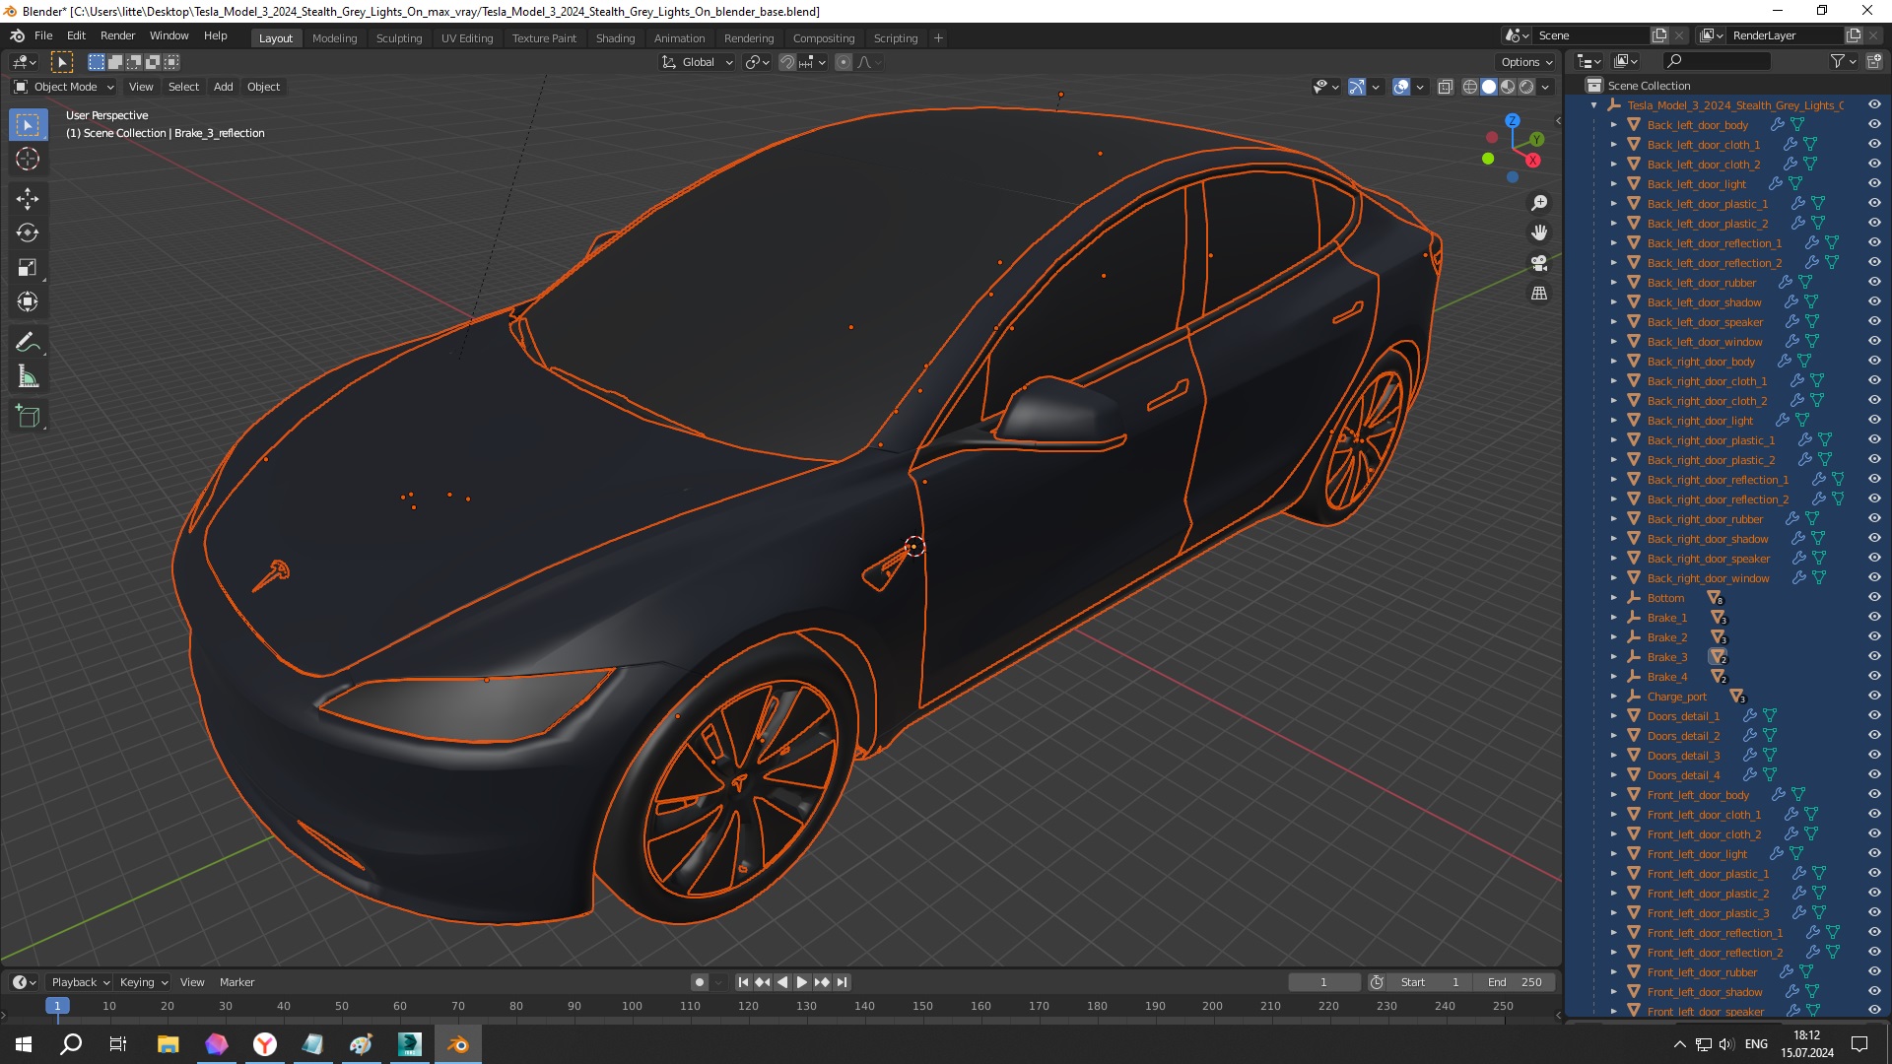Screen dimensions: 1892x1064
Task: Activate the 3D Cursor tool
Action: pos(28,159)
